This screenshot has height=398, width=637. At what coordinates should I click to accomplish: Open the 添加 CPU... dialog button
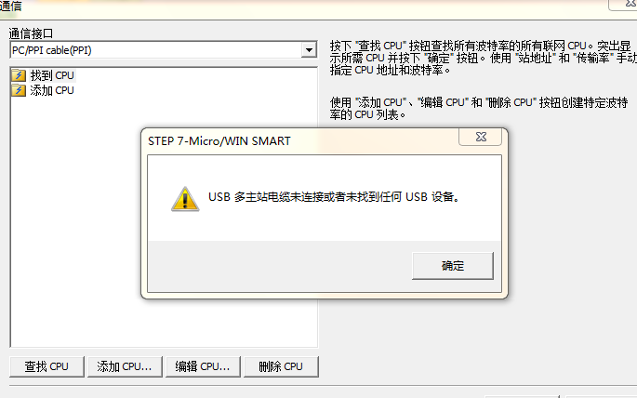(125, 366)
